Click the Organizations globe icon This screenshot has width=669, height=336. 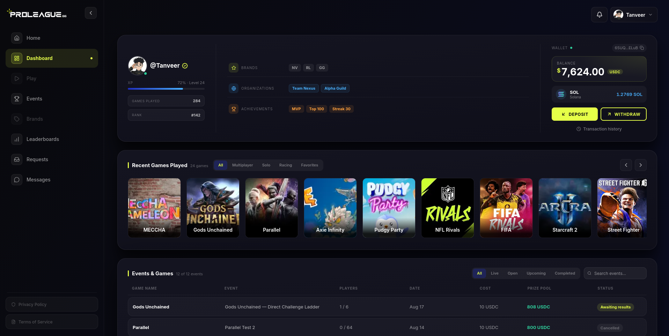coord(234,88)
